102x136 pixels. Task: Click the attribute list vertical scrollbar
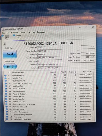(x=94, y=91)
